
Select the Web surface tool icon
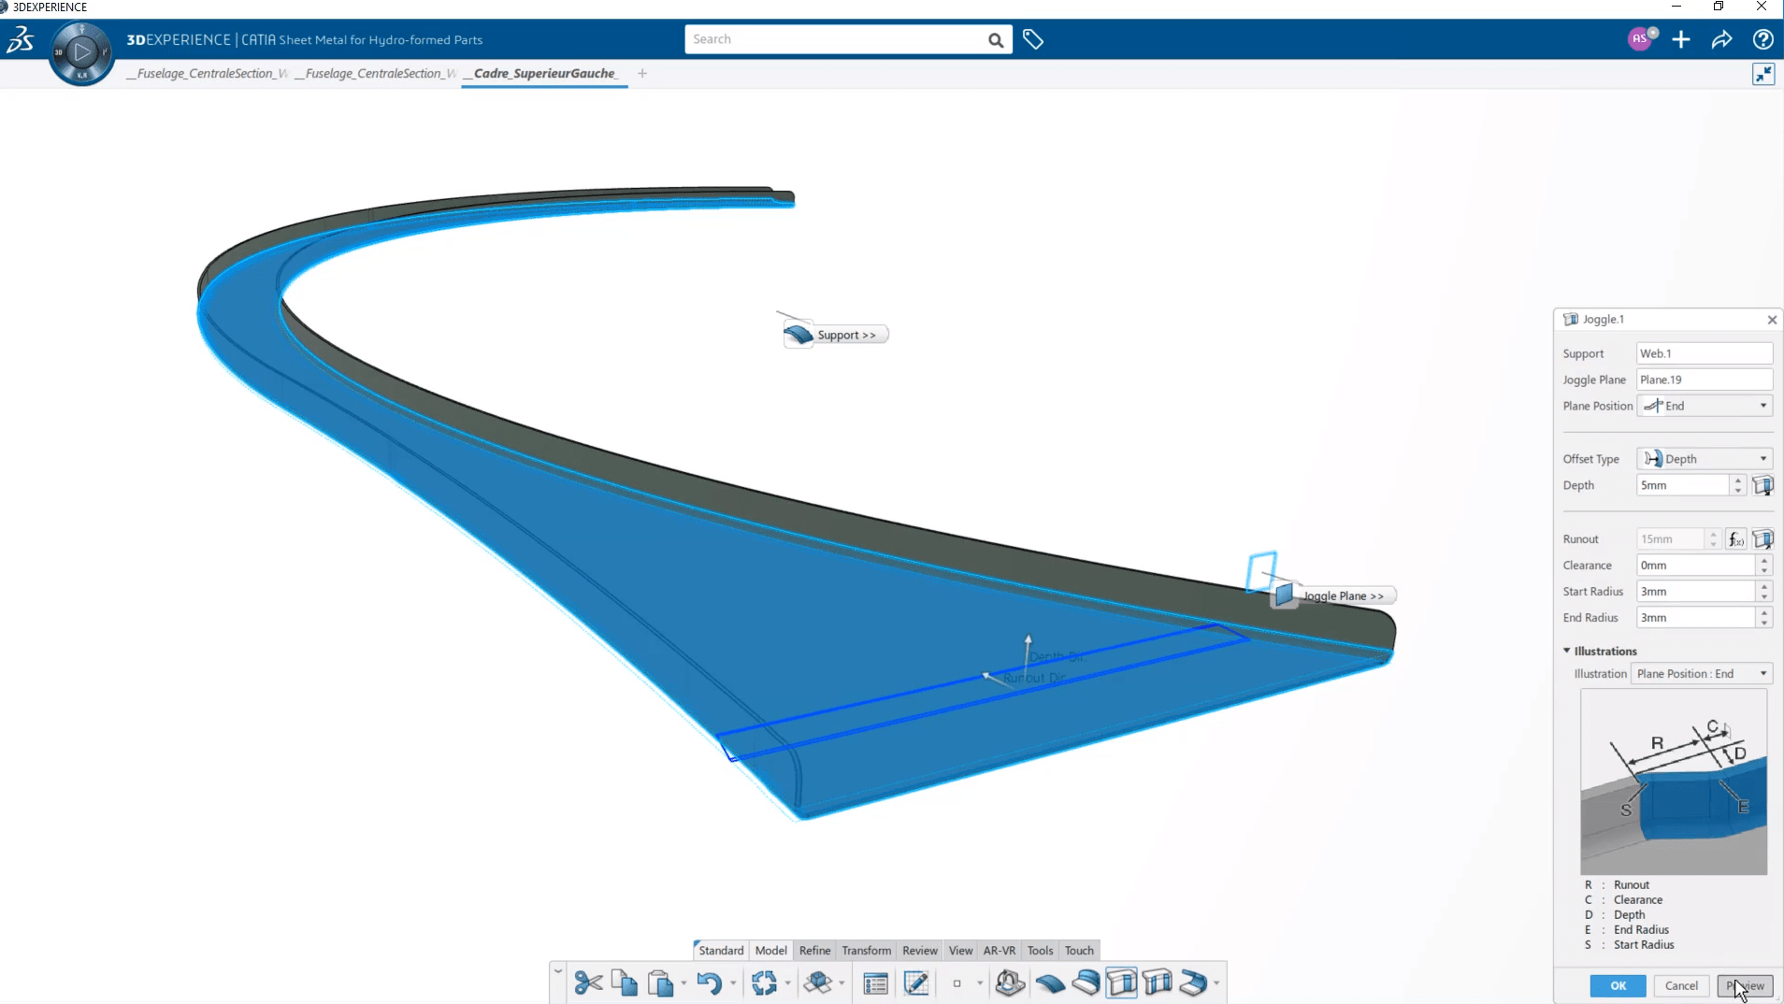point(1049,982)
